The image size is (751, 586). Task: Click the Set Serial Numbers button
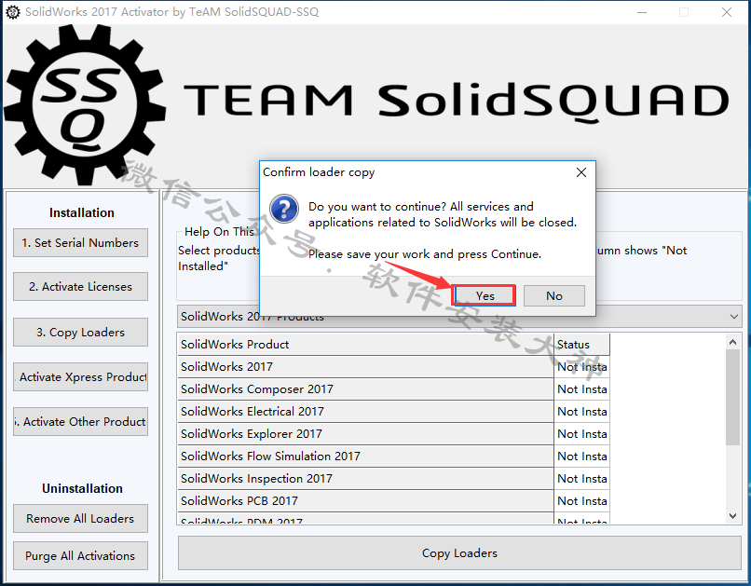click(80, 243)
